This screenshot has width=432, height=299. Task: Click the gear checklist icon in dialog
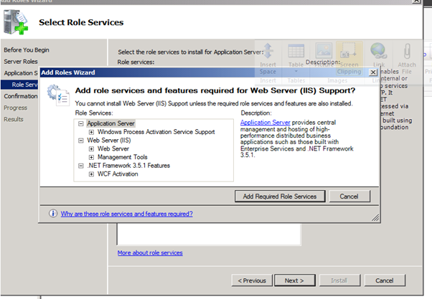pyautogui.click(x=58, y=95)
